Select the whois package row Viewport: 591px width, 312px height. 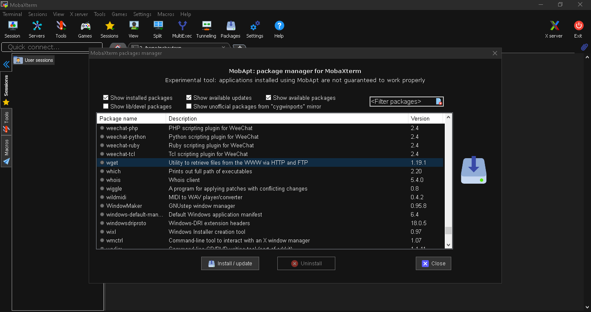coord(270,180)
